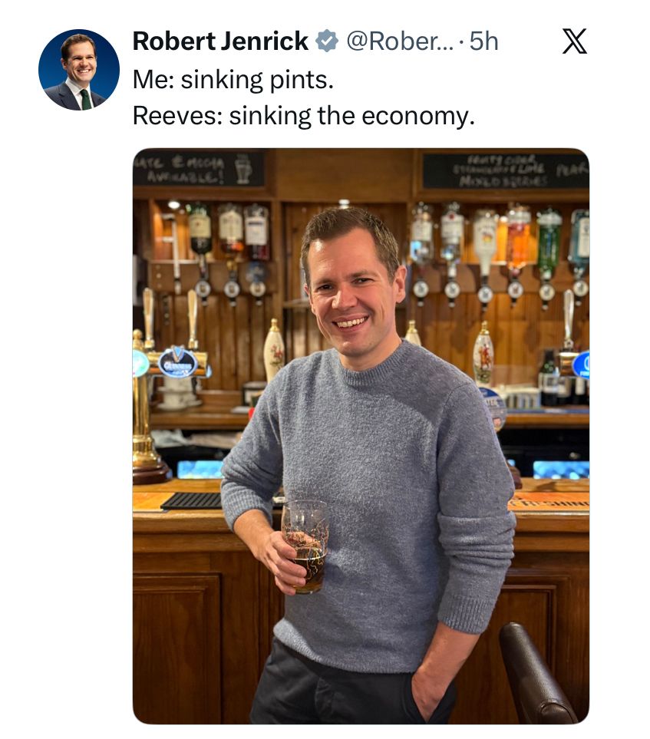This screenshot has height=739, width=650.
Task: Click the 'Reeves: sinking the economy.' text line
Action: point(304,116)
